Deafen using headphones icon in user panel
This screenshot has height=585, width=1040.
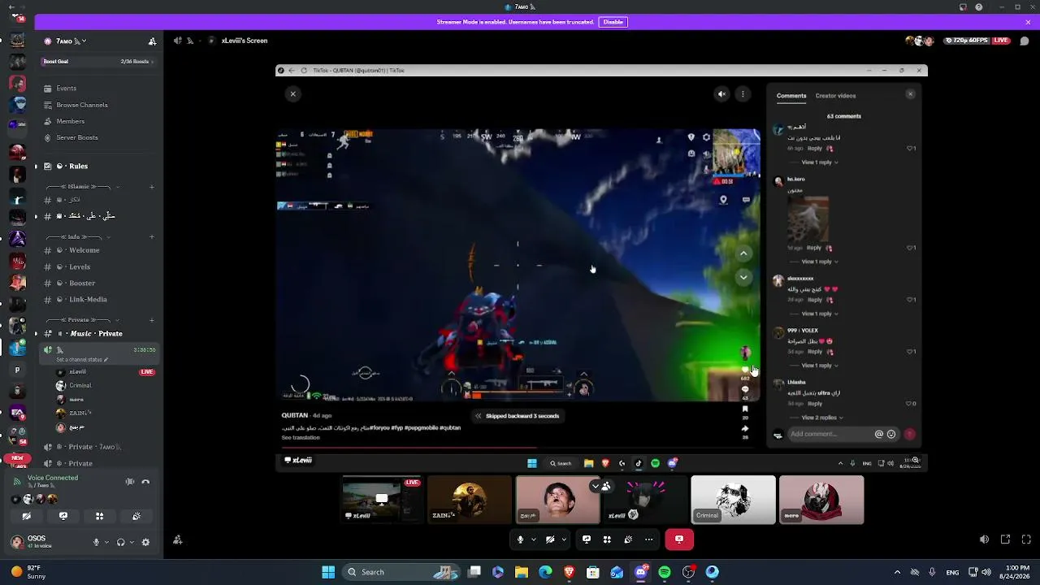121,542
